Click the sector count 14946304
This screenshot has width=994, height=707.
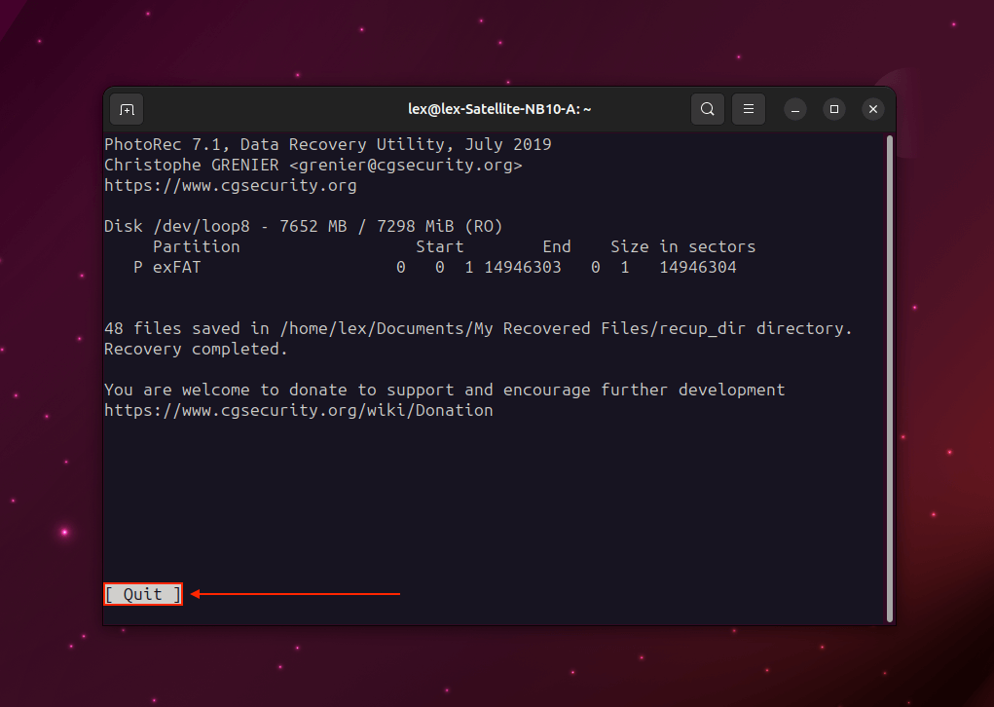coord(698,268)
